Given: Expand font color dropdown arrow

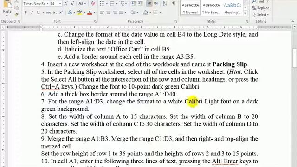Looking at the screenshot, I should (94, 13).
